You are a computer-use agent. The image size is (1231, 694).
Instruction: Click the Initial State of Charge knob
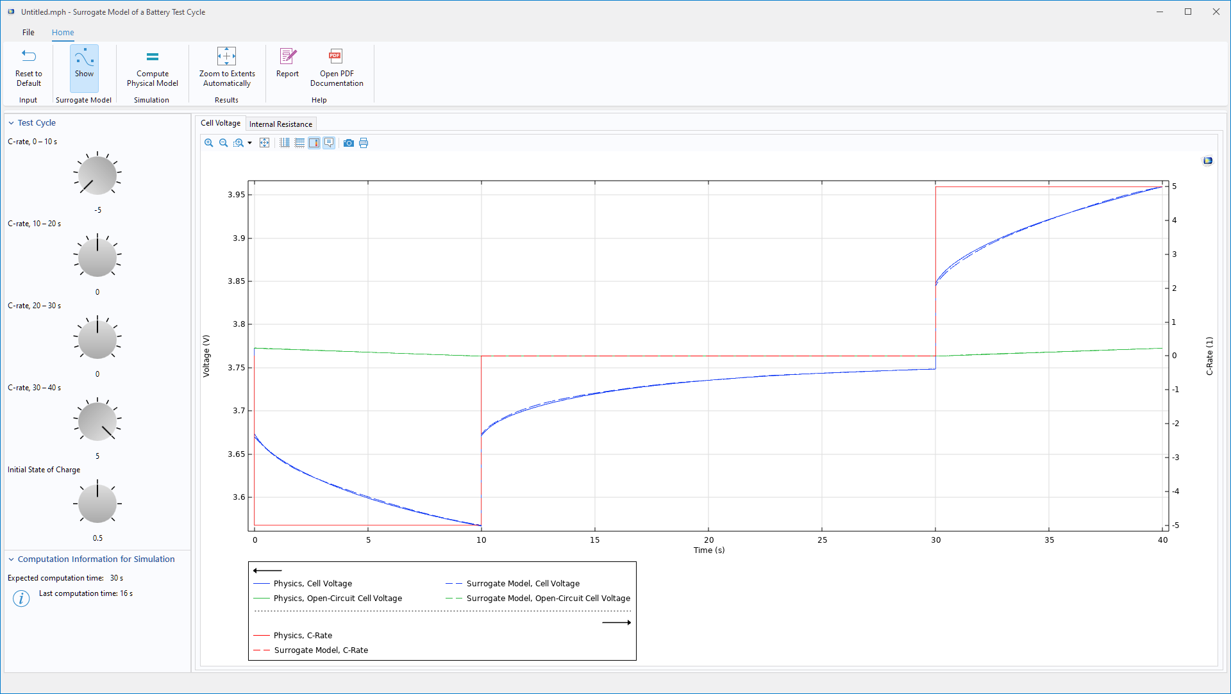pyautogui.click(x=97, y=504)
